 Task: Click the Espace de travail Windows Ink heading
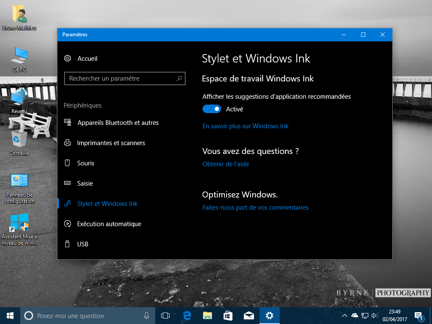point(258,78)
